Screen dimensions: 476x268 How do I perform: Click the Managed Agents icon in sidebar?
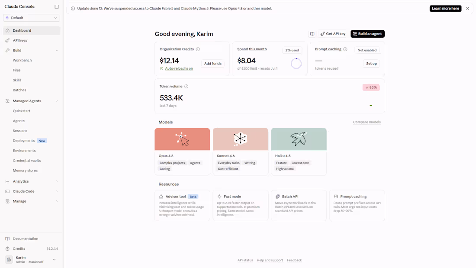pos(8,101)
